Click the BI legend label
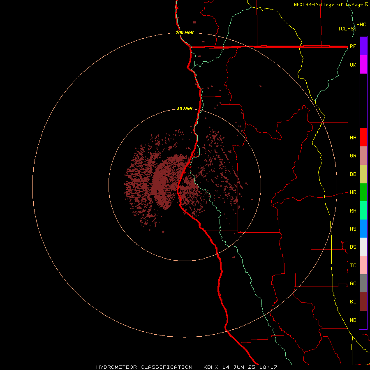Screen dimensions: 370x370 tap(353, 302)
